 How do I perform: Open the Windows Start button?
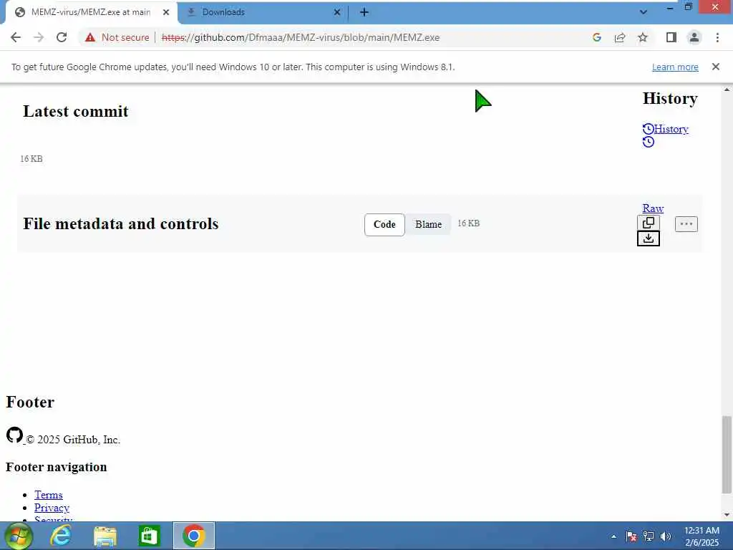[x=19, y=536]
